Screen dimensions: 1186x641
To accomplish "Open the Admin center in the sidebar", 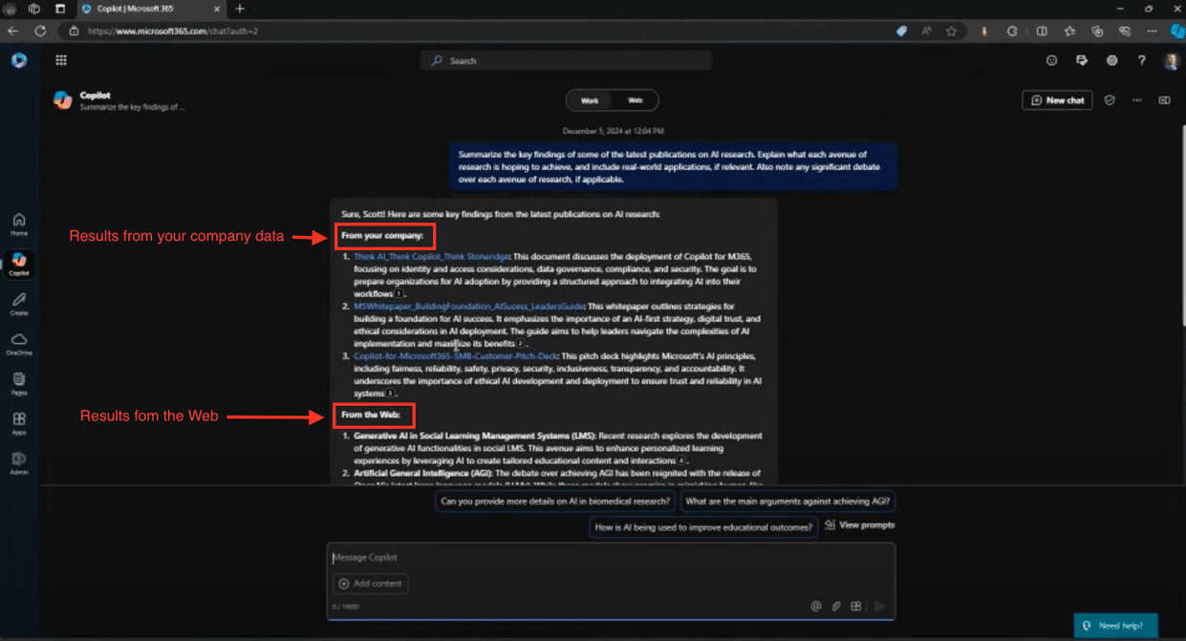I will click(x=19, y=463).
